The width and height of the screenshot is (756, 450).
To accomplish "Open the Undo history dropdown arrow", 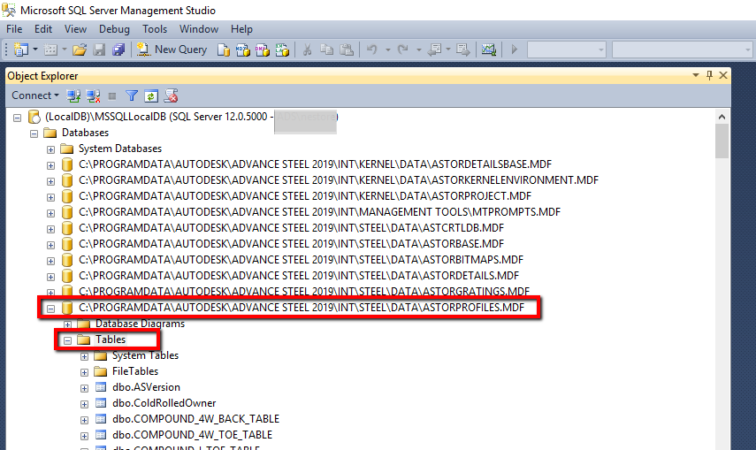I will tap(387, 50).
